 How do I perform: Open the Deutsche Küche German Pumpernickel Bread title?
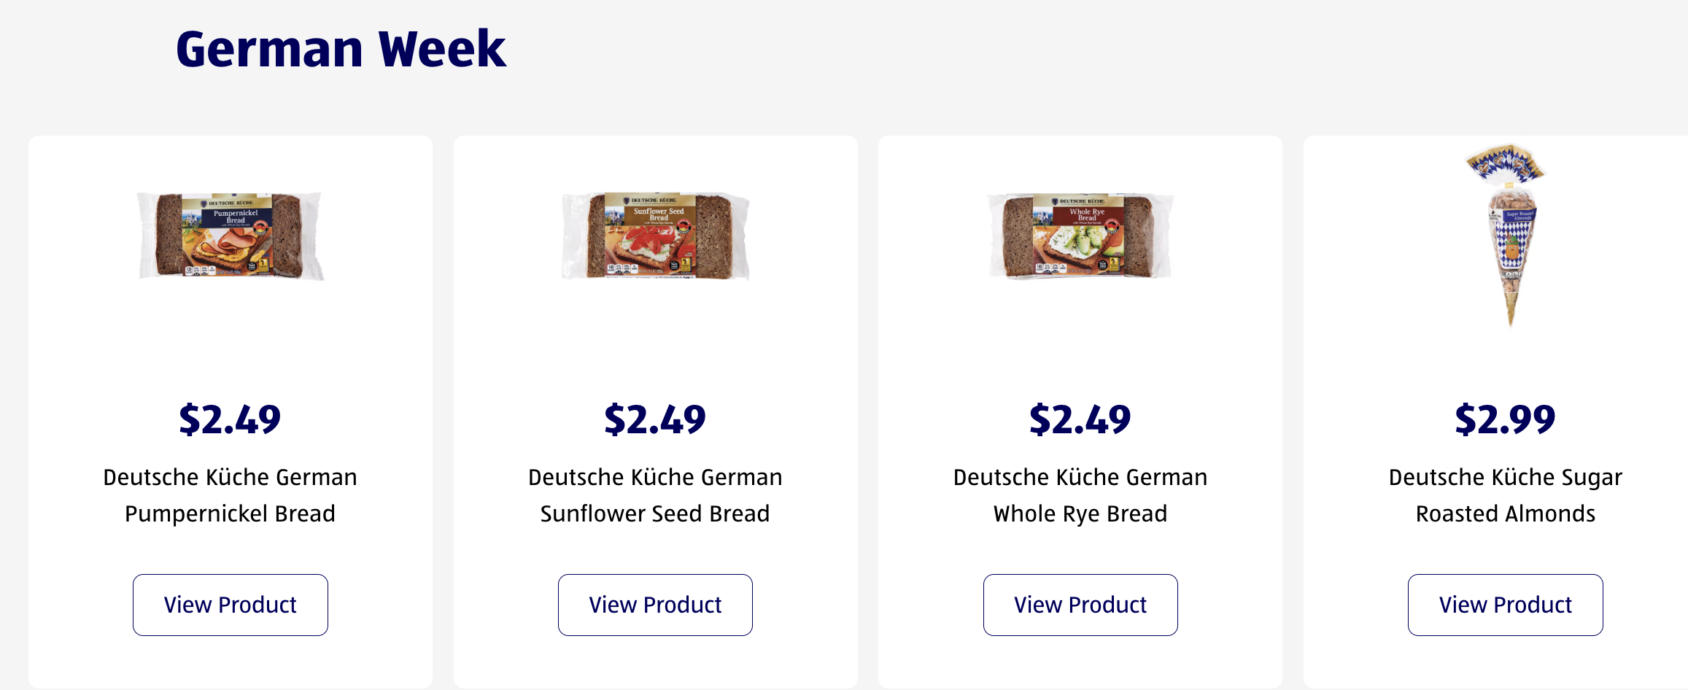click(x=231, y=495)
